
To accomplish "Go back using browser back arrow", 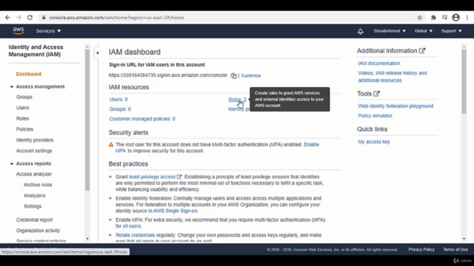I will tap(7, 18).
